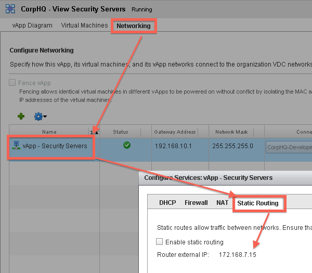Click the green plus add network icon
Screen dimensions: 312x273
click(21, 116)
